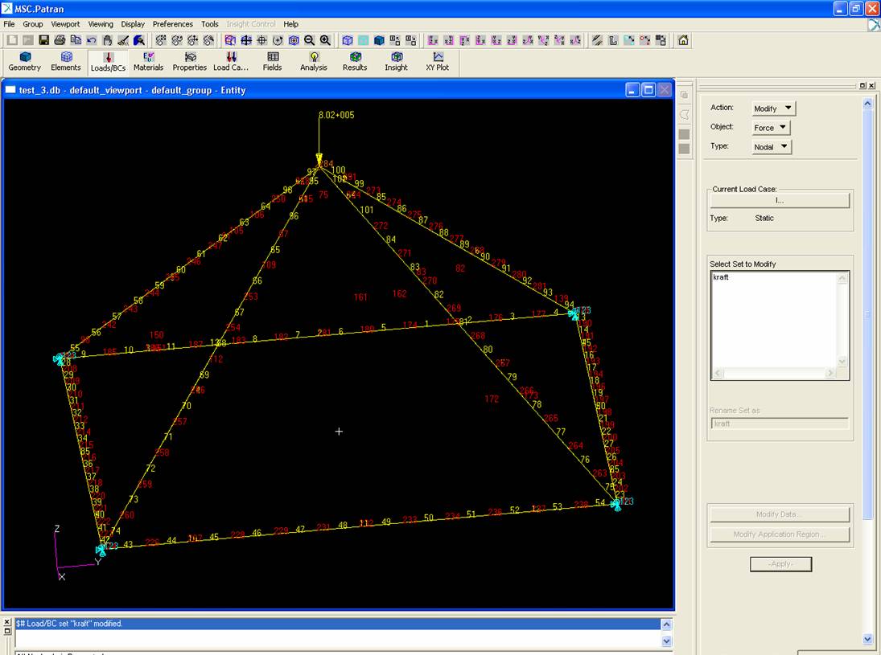The image size is (881, 655).
Task: Click the Plot/Erase diagonal lines toolbar icon
Action: click(597, 40)
